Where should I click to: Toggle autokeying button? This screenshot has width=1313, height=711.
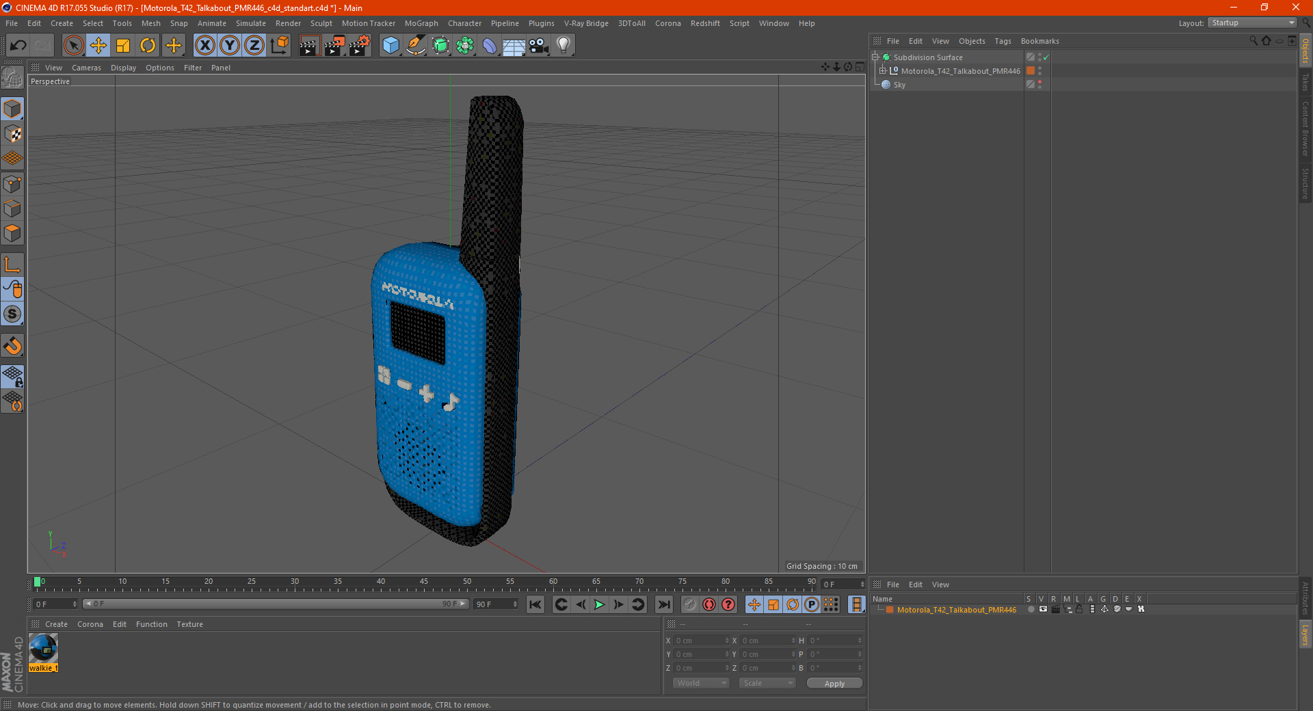[709, 604]
